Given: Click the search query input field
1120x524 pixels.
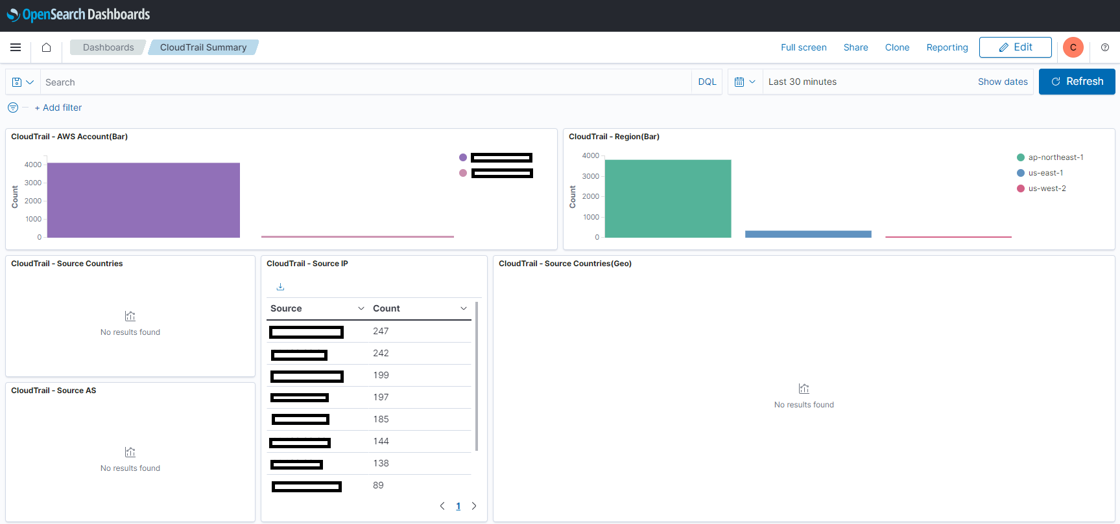Looking at the screenshot, I should pyautogui.click(x=366, y=82).
